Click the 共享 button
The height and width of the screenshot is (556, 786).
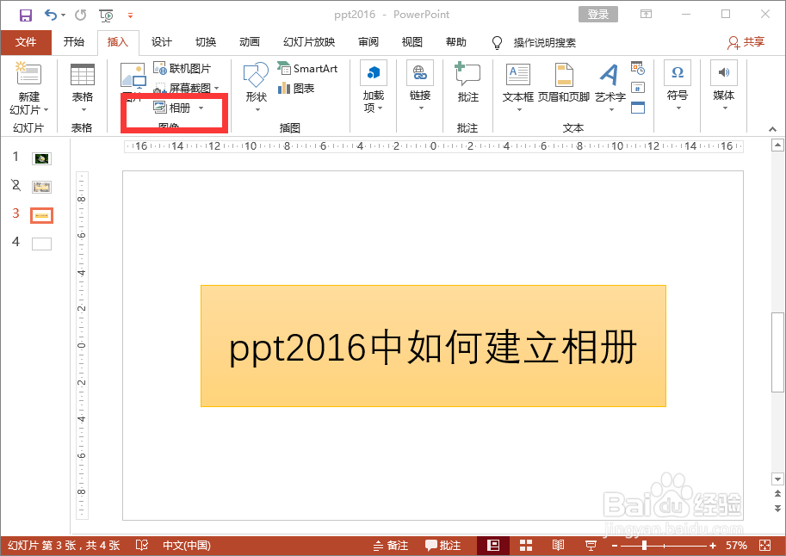click(746, 43)
